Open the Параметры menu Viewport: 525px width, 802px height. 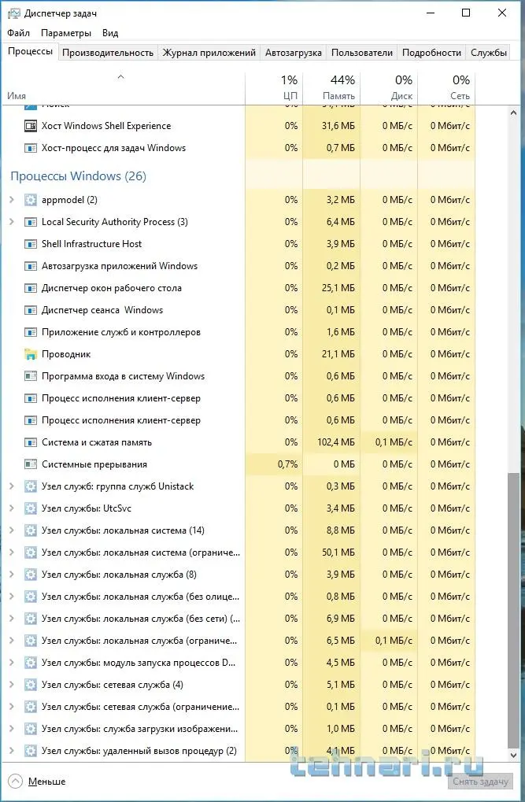tap(66, 33)
